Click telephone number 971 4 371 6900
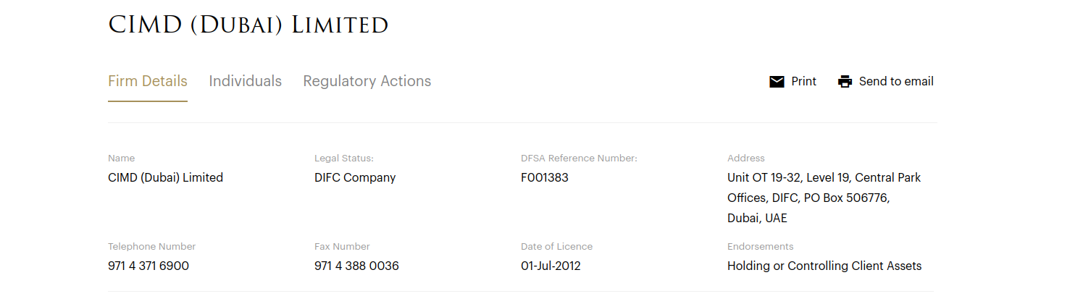 (x=149, y=266)
